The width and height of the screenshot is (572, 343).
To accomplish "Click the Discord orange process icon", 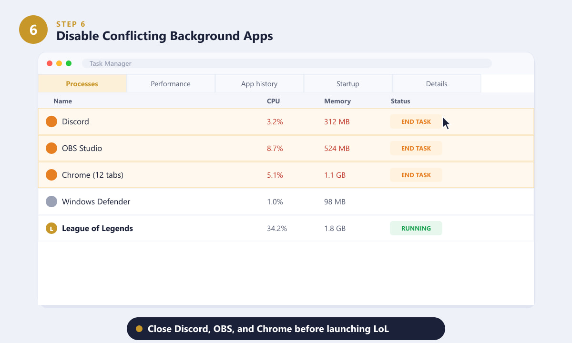I will [x=51, y=121].
